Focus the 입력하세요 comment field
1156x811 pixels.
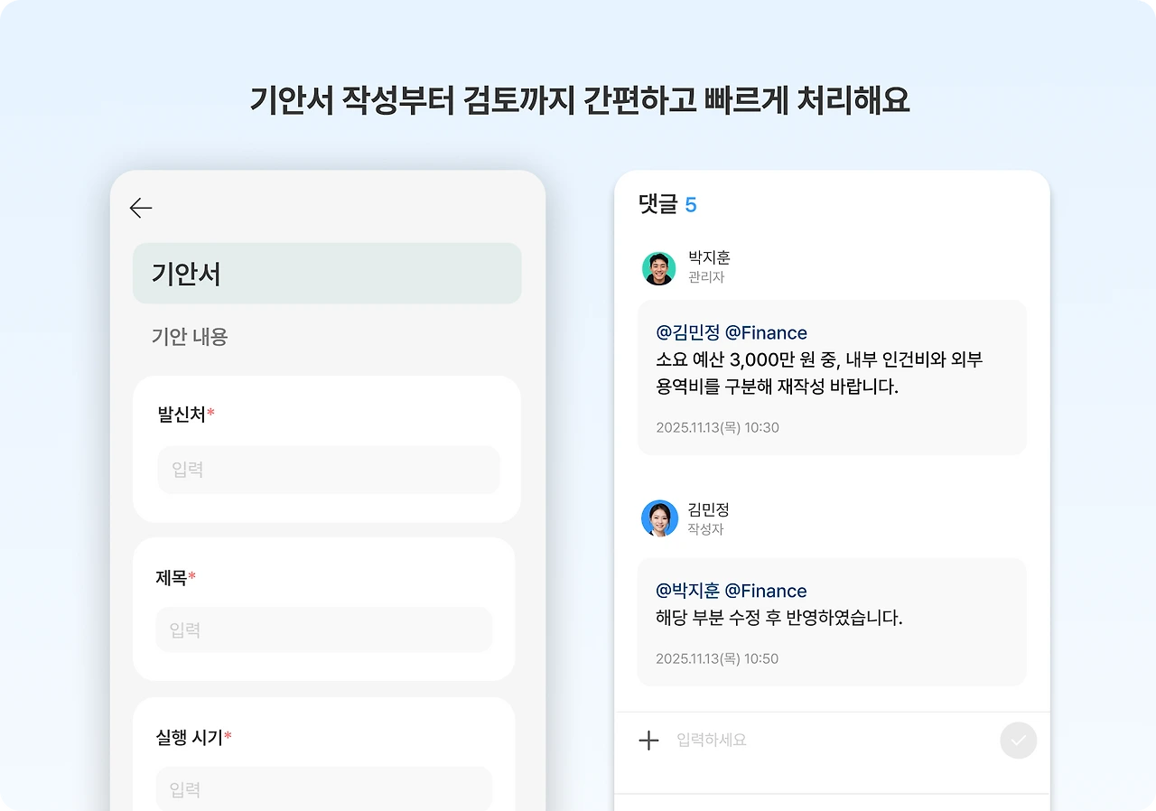pos(831,741)
